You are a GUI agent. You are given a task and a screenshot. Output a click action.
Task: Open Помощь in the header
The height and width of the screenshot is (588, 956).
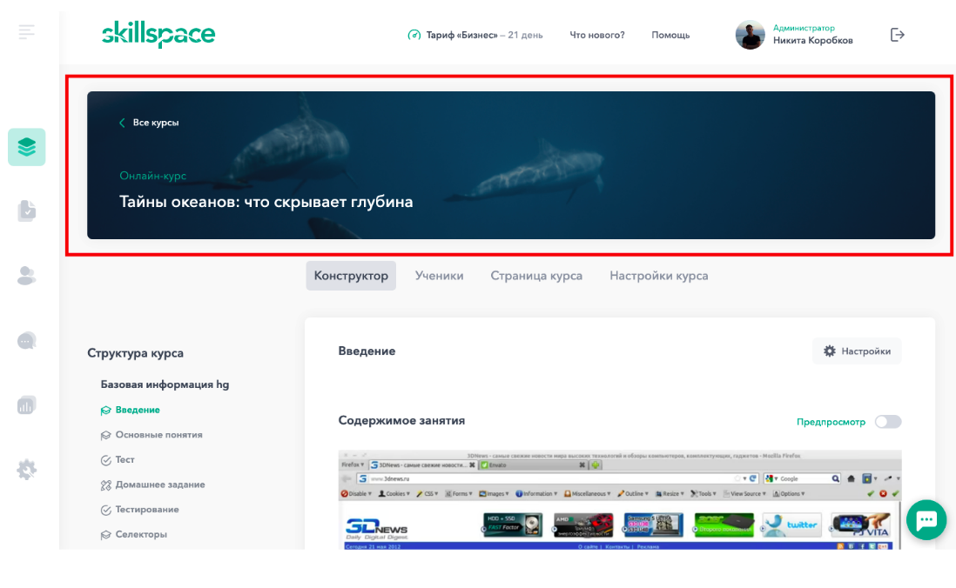click(670, 36)
